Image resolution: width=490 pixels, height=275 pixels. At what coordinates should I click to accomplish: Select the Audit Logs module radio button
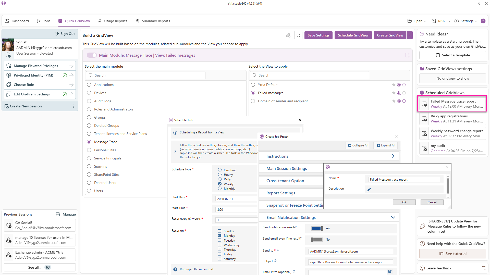point(89,101)
